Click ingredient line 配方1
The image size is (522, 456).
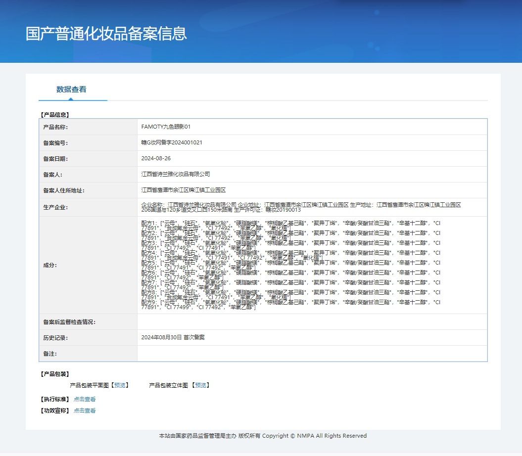pyautogui.click(x=290, y=226)
